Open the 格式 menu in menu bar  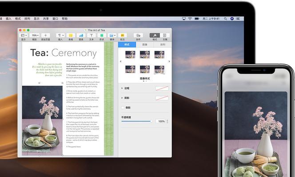[x=18, y=19]
